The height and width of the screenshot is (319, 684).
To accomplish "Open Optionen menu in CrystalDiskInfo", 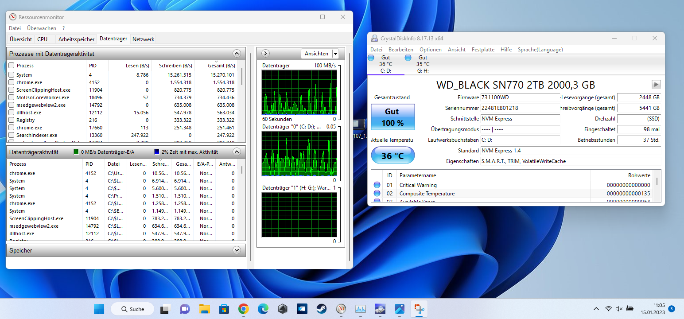I will (x=431, y=50).
